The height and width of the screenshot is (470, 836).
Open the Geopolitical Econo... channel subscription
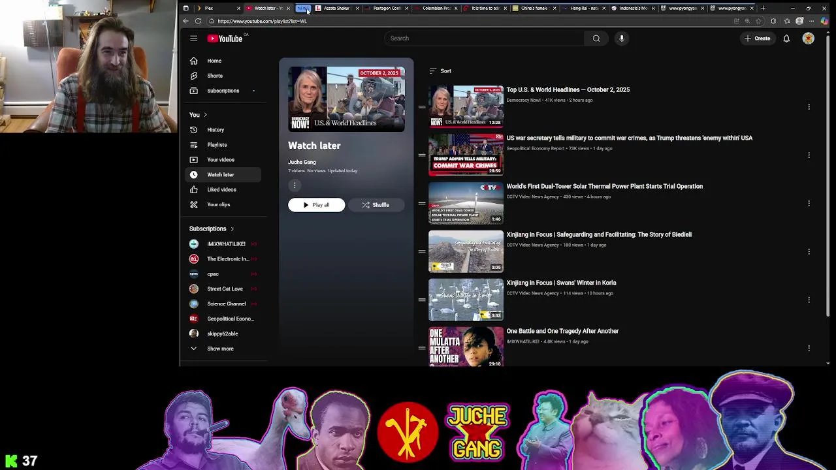click(222, 319)
